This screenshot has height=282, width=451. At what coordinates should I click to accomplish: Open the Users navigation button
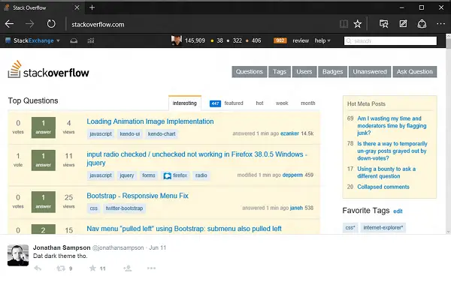click(x=304, y=72)
